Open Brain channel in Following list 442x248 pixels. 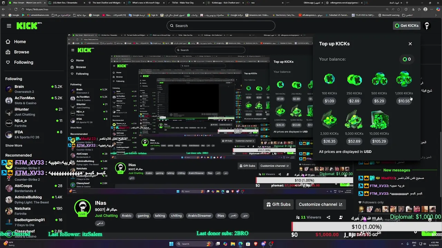coord(34,89)
